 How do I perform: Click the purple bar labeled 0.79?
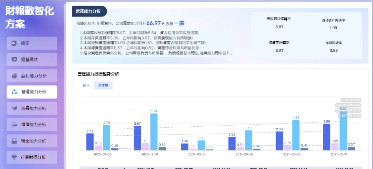[288, 148]
